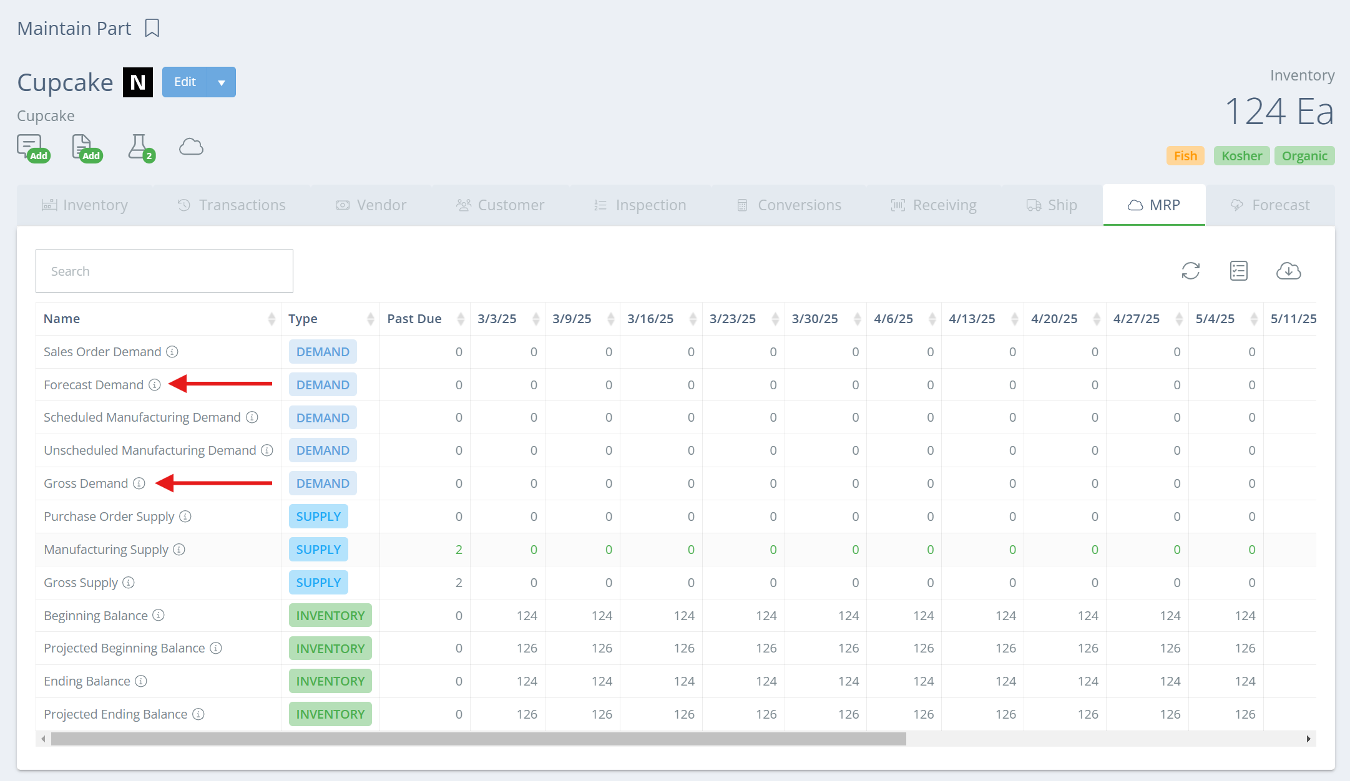The image size is (1350, 781).
Task: Click info icon next to Forecast Demand
Action: click(x=155, y=385)
